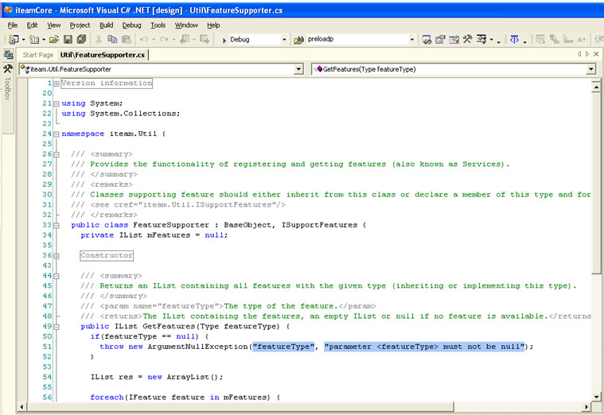Collapse the summary comment at line 44

point(57,276)
